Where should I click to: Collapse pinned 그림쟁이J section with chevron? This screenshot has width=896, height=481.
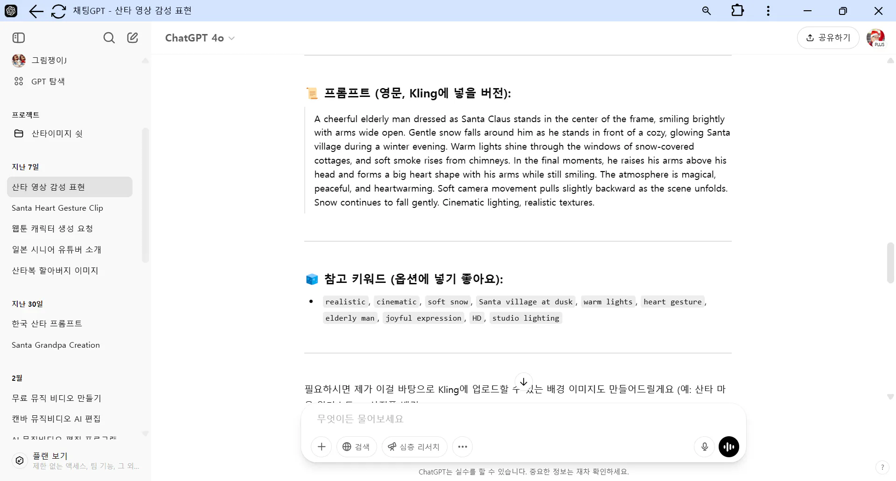click(145, 61)
